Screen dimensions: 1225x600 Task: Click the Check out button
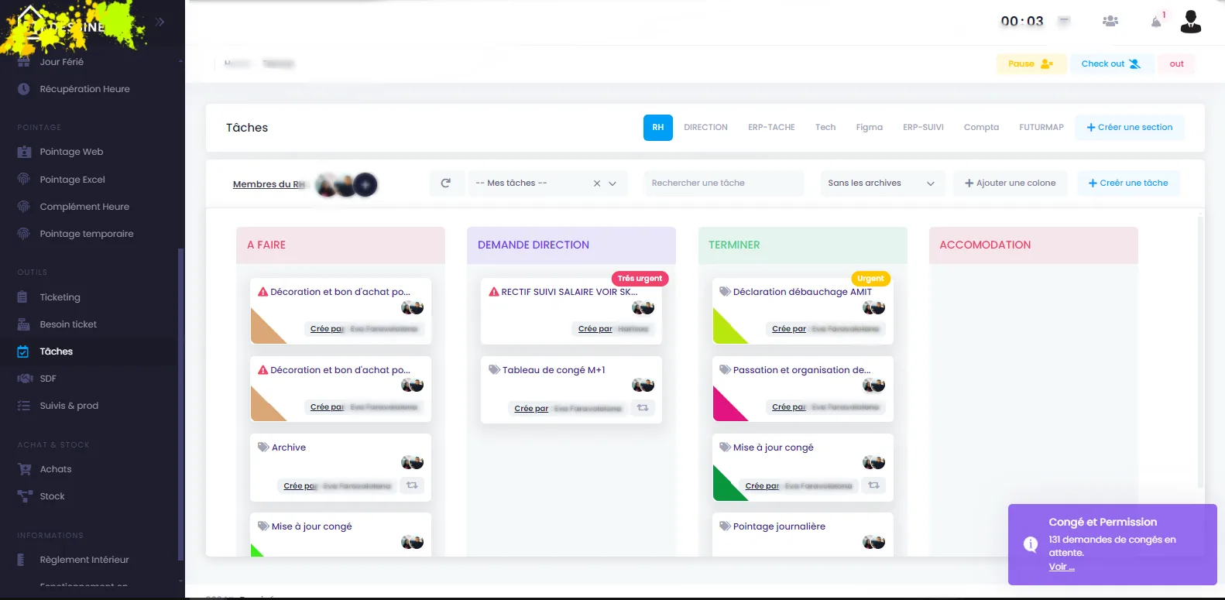click(x=1111, y=63)
